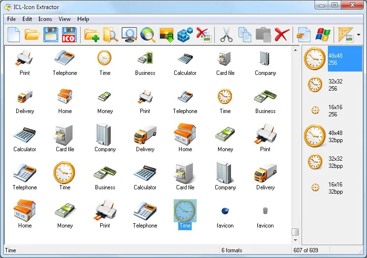The height and width of the screenshot is (258, 367).
Task: Delete with the large red X icon
Action: click(x=282, y=35)
